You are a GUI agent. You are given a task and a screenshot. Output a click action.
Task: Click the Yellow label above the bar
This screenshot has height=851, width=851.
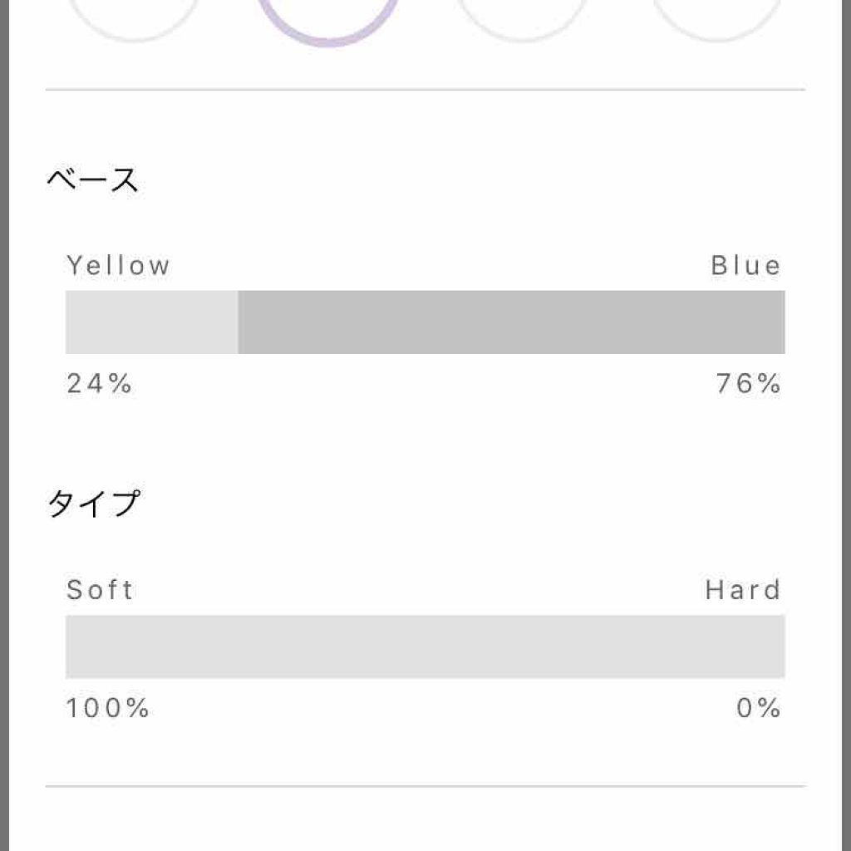pyautogui.click(x=119, y=266)
